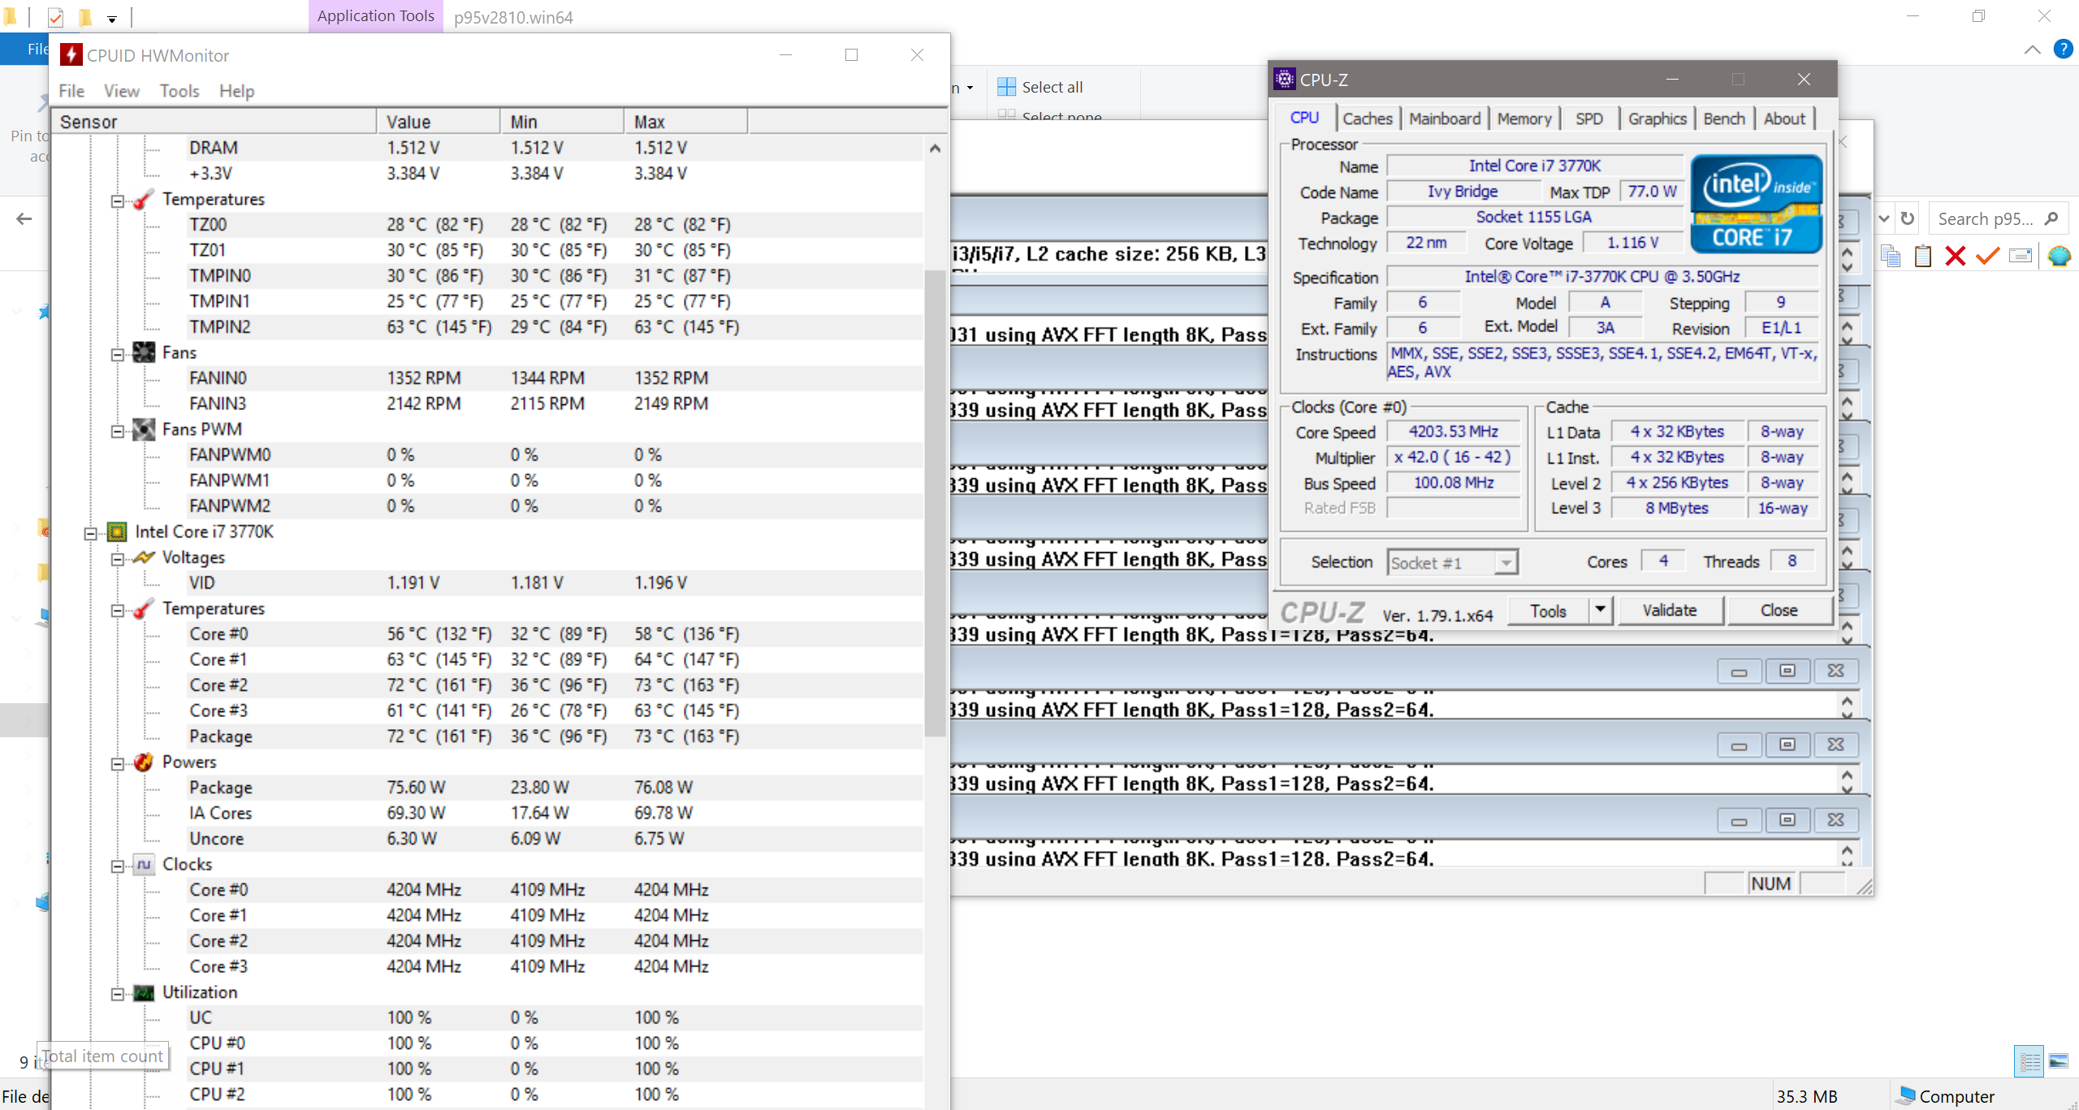Image resolution: width=2079 pixels, height=1110 pixels.
Task: Open the Tools dropdown arrow in CPU-Z
Action: pyautogui.click(x=1600, y=609)
